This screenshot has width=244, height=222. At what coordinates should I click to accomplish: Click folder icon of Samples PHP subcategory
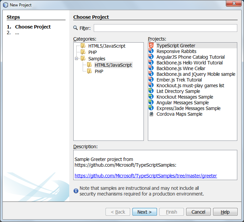coord(89,71)
